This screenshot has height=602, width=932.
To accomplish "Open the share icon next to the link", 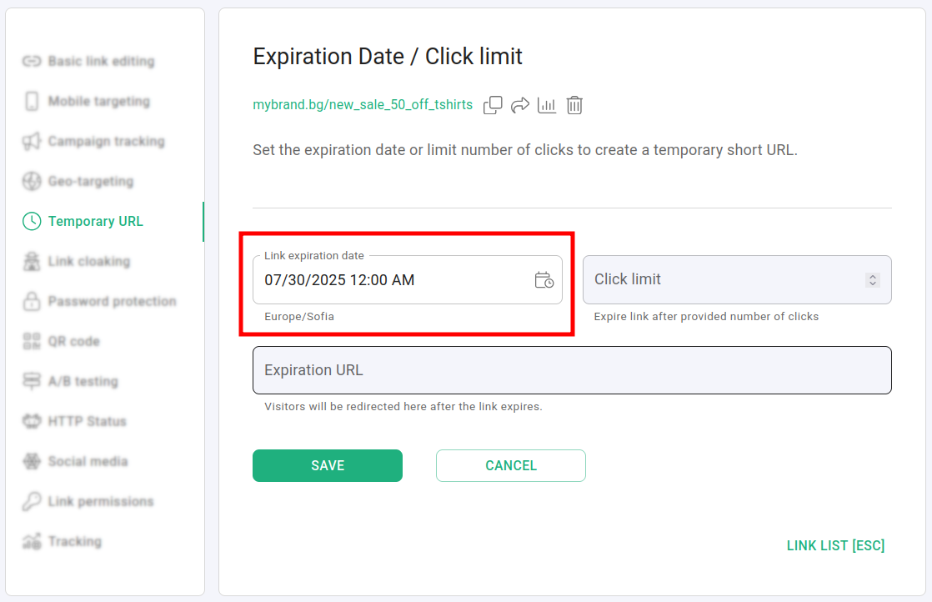I will click(519, 105).
